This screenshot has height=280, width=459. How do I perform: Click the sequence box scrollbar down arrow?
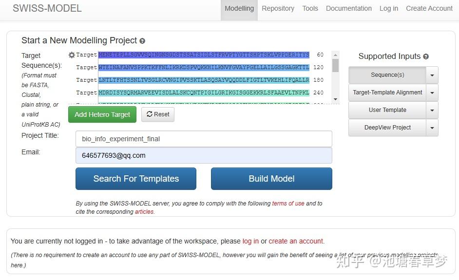click(x=335, y=99)
